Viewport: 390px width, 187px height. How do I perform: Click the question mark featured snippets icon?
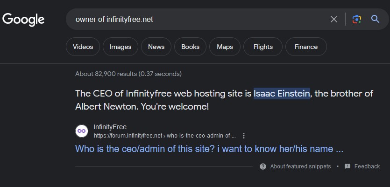click(262, 166)
